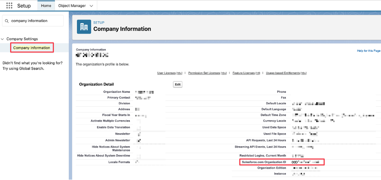Viewport: 381px width, 180px height.
Task: Switch to the Home tab
Action: [46, 6]
